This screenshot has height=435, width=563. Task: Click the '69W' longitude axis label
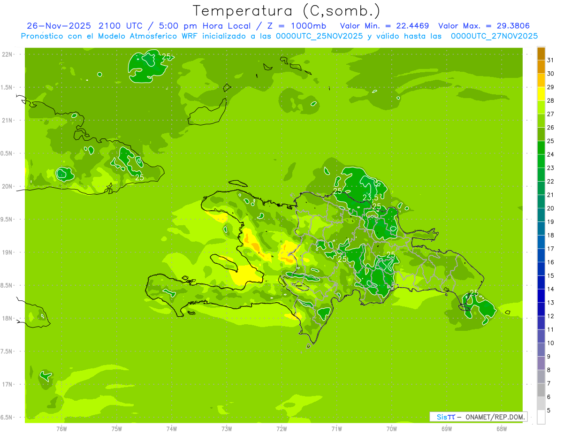447,428
